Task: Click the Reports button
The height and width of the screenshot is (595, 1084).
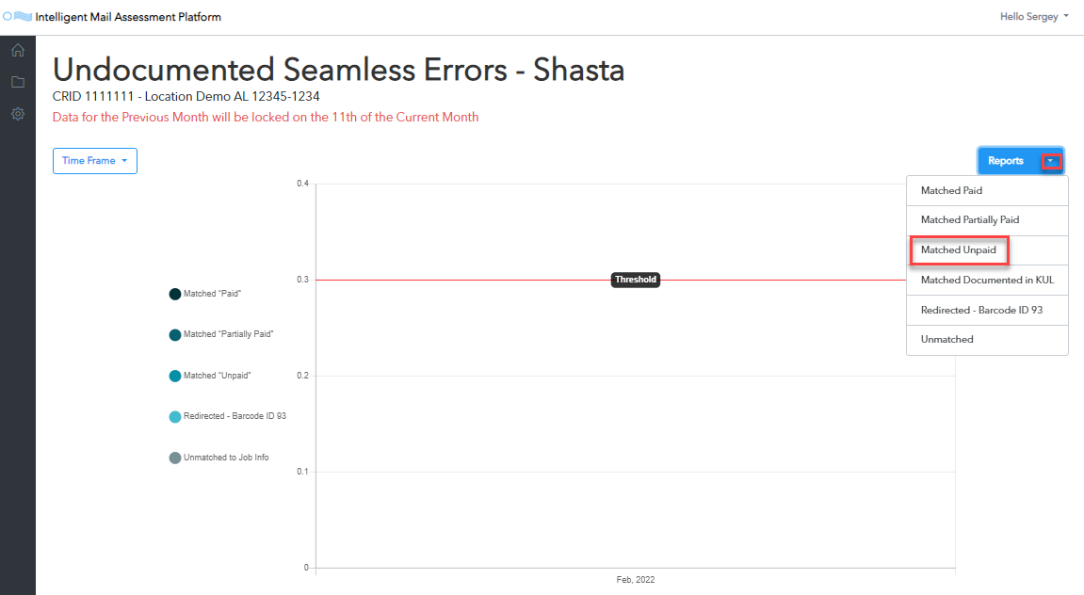Action: coord(1006,161)
